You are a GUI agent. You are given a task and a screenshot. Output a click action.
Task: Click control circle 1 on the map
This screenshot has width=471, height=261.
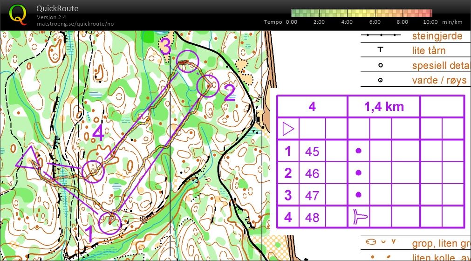click(x=110, y=223)
